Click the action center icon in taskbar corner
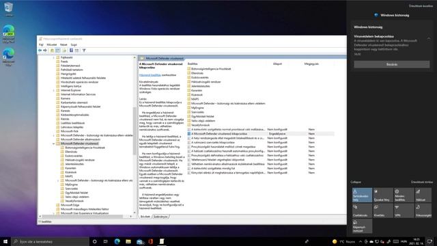Screen dimensions: 437x246 point(430,241)
